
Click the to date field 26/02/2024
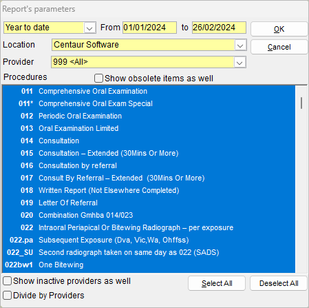219,28
